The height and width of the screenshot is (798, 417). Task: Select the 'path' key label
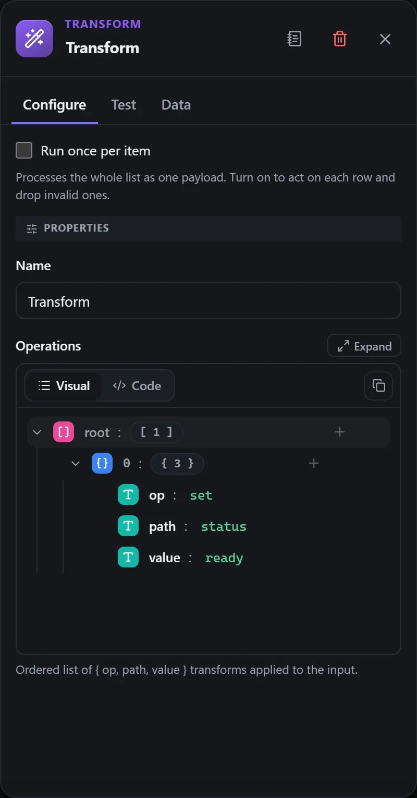click(162, 526)
